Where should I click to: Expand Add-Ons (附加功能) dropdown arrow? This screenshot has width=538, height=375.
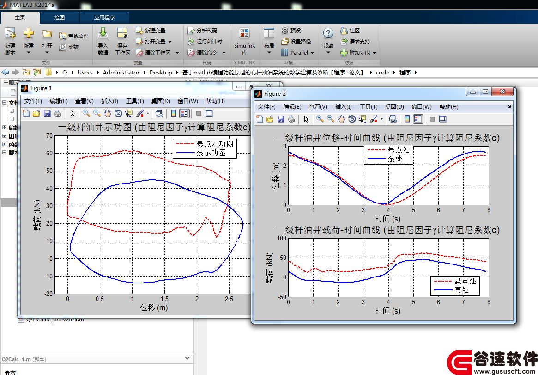pos(375,53)
